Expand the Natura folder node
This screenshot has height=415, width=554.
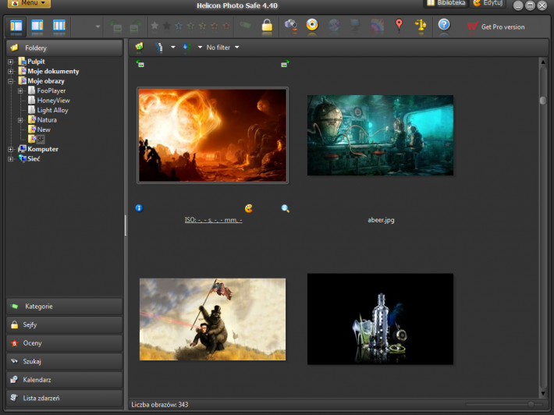(x=20, y=120)
